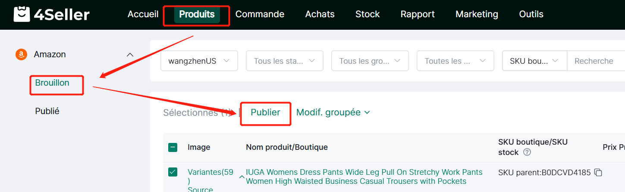Uncheck the IUGA Womens Dress Pants row
The image size is (625, 192).
[x=173, y=172]
